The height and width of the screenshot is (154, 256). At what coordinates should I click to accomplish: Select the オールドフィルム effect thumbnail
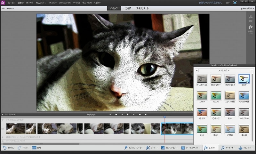pos(202,79)
